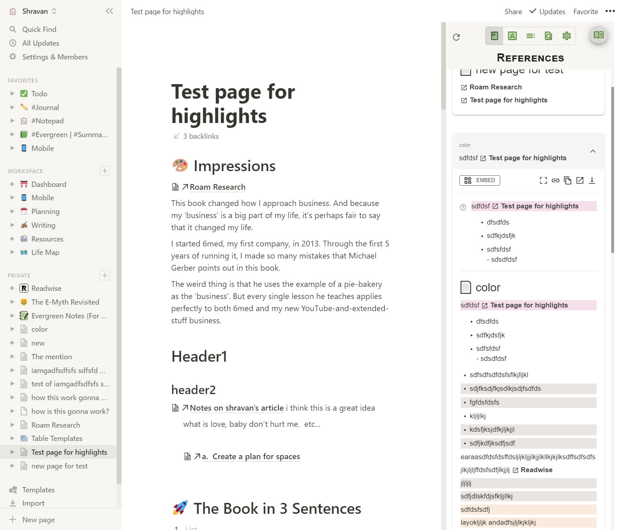Click the pink highlighted sdfdsf line under the color heading
Viewport: 623px width, 530px height.
tap(528, 305)
